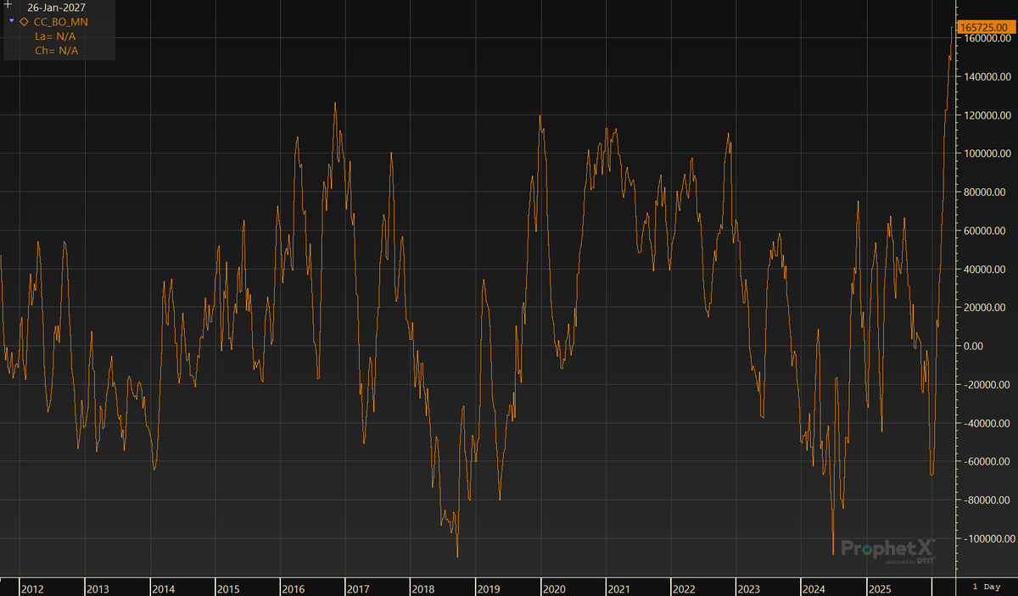Viewport: 1018px width, 596px height.
Task: Collapse the CC_BO_MN legend triangle
Action: click(x=11, y=21)
